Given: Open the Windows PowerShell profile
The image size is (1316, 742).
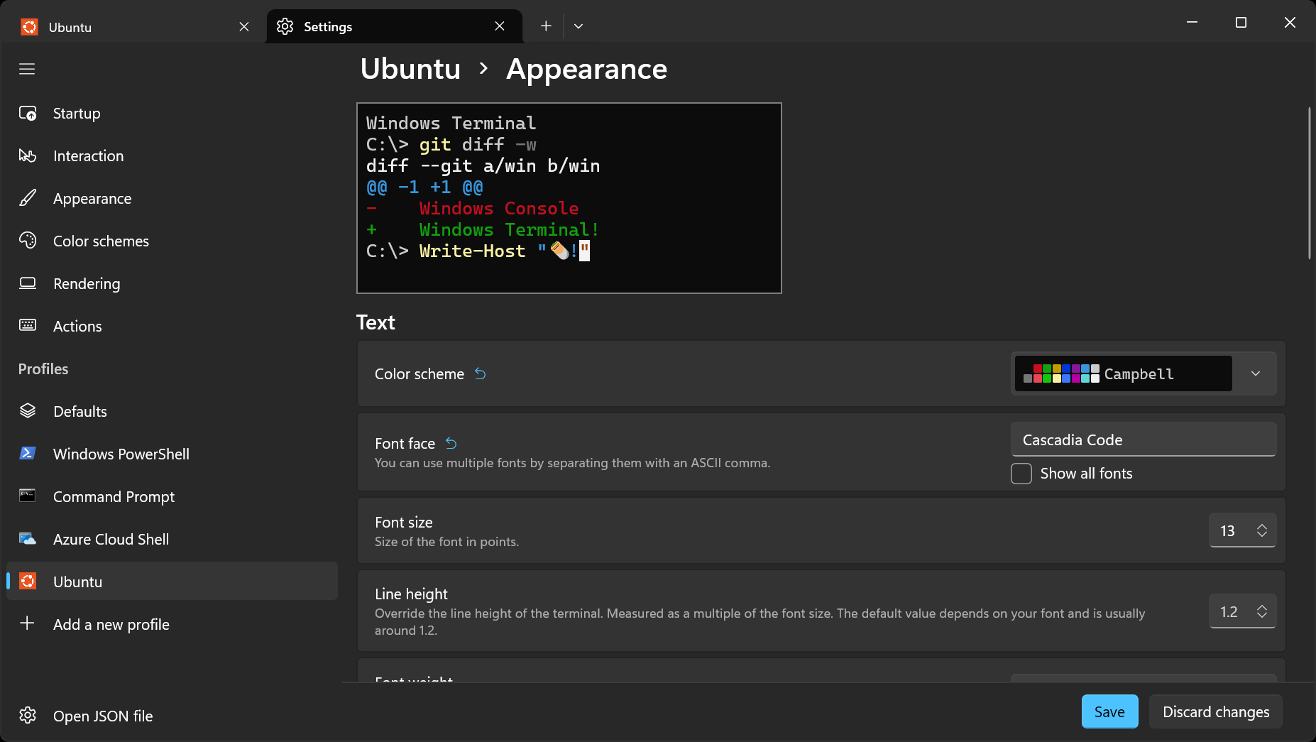Looking at the screenshot, I should pos(121,454).
